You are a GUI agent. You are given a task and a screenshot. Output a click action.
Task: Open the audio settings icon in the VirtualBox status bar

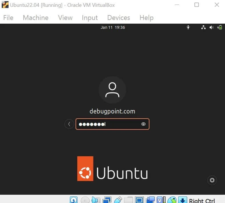coord(96,200)
